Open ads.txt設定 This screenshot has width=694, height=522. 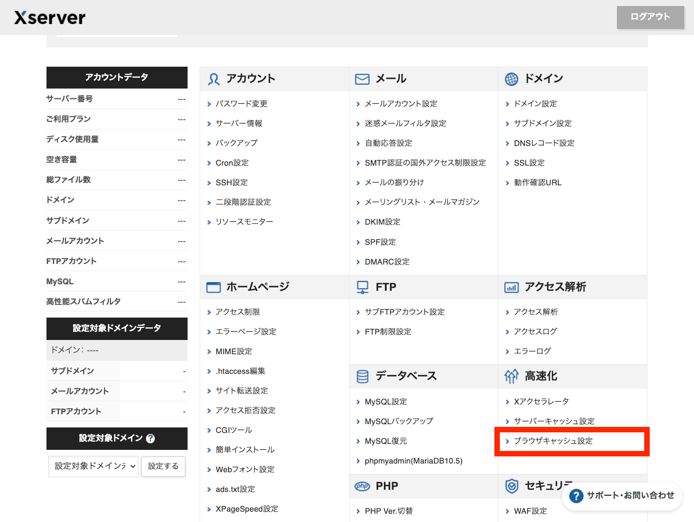(x=235, y=489)
